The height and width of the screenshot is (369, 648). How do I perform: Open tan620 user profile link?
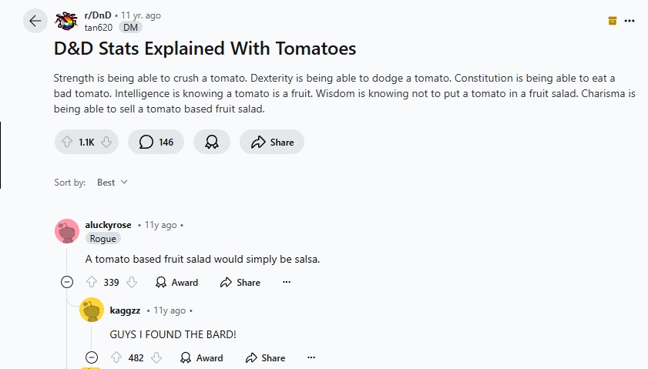(x=99, y=28)
